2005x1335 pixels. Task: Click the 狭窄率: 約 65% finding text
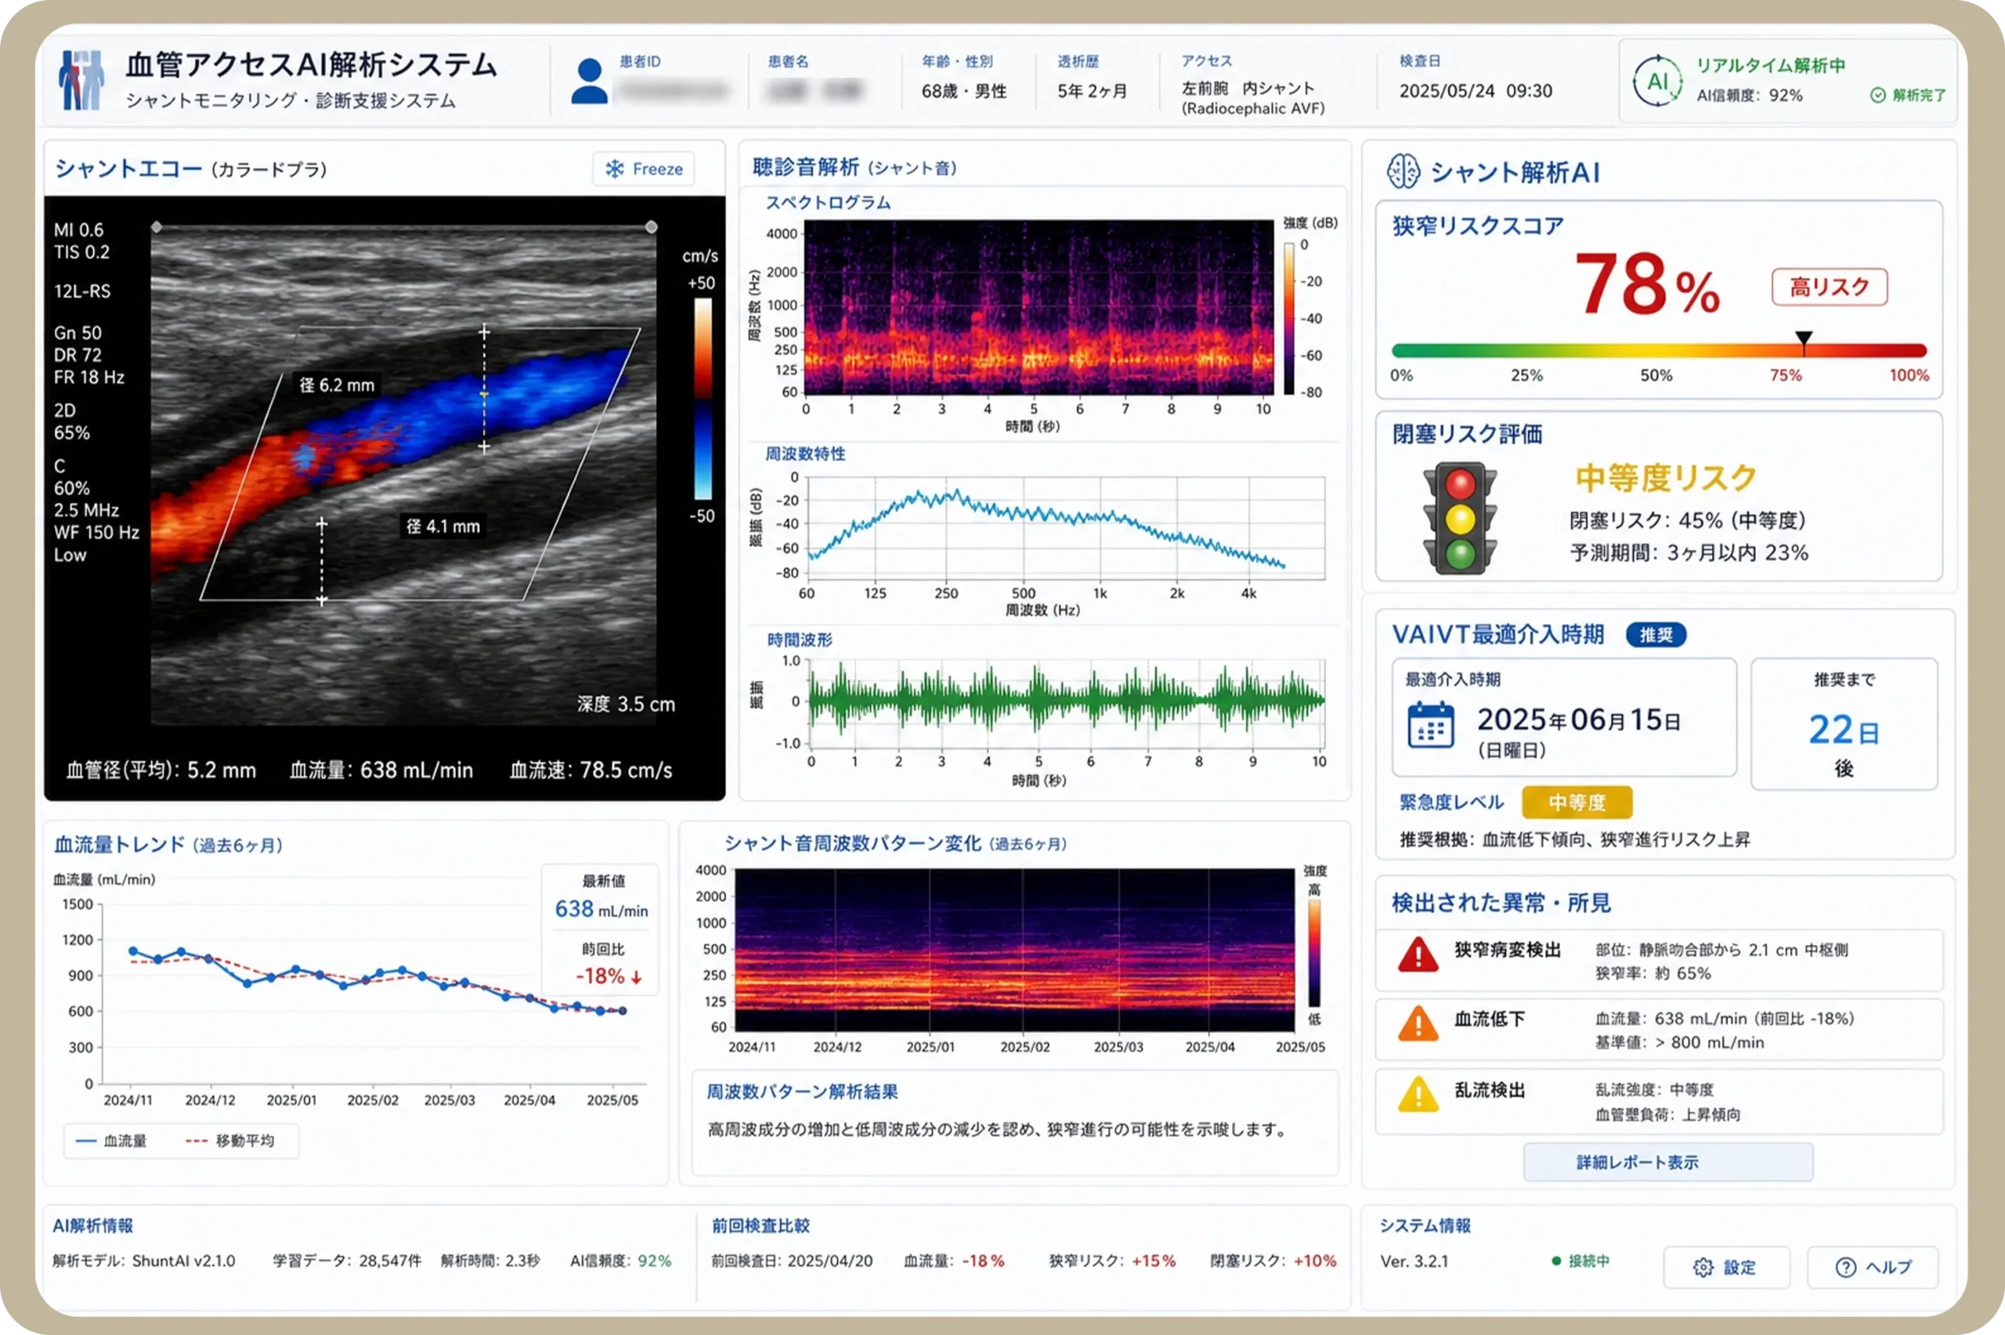(x=1653, y=974)
